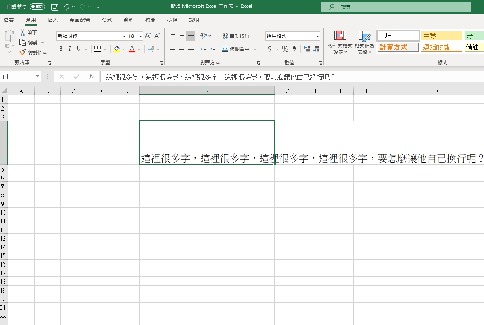Enable 自動換行 wrap text
The width and height of the screenshot is (484, 325).
click(236, 36)
